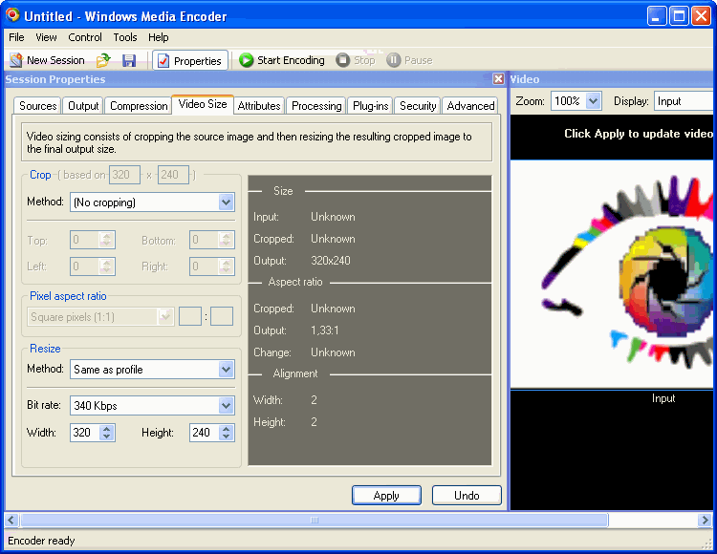
Task: Decrease the resize Height spinner value
Action: [x=226, y=437]
